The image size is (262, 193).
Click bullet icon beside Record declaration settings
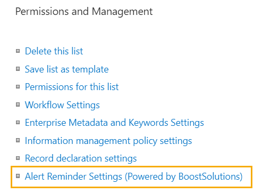pyautogui.click(x=18, y=158)
